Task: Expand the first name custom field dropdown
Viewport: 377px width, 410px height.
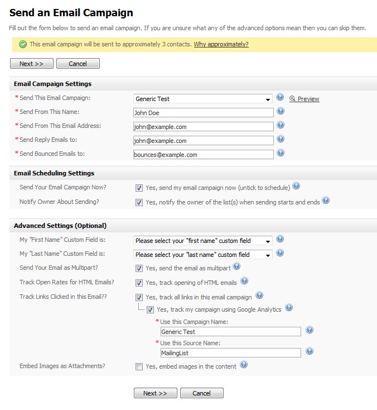Action: [203, 241]
